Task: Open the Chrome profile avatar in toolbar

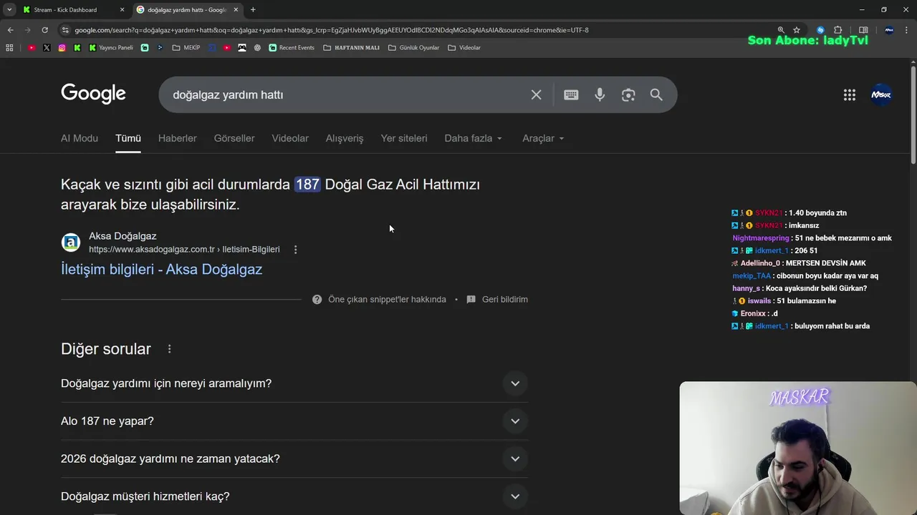Action: 889,30
